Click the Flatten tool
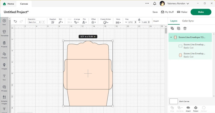Viewport: 215px width, 113px height. (x=196, y=109)
